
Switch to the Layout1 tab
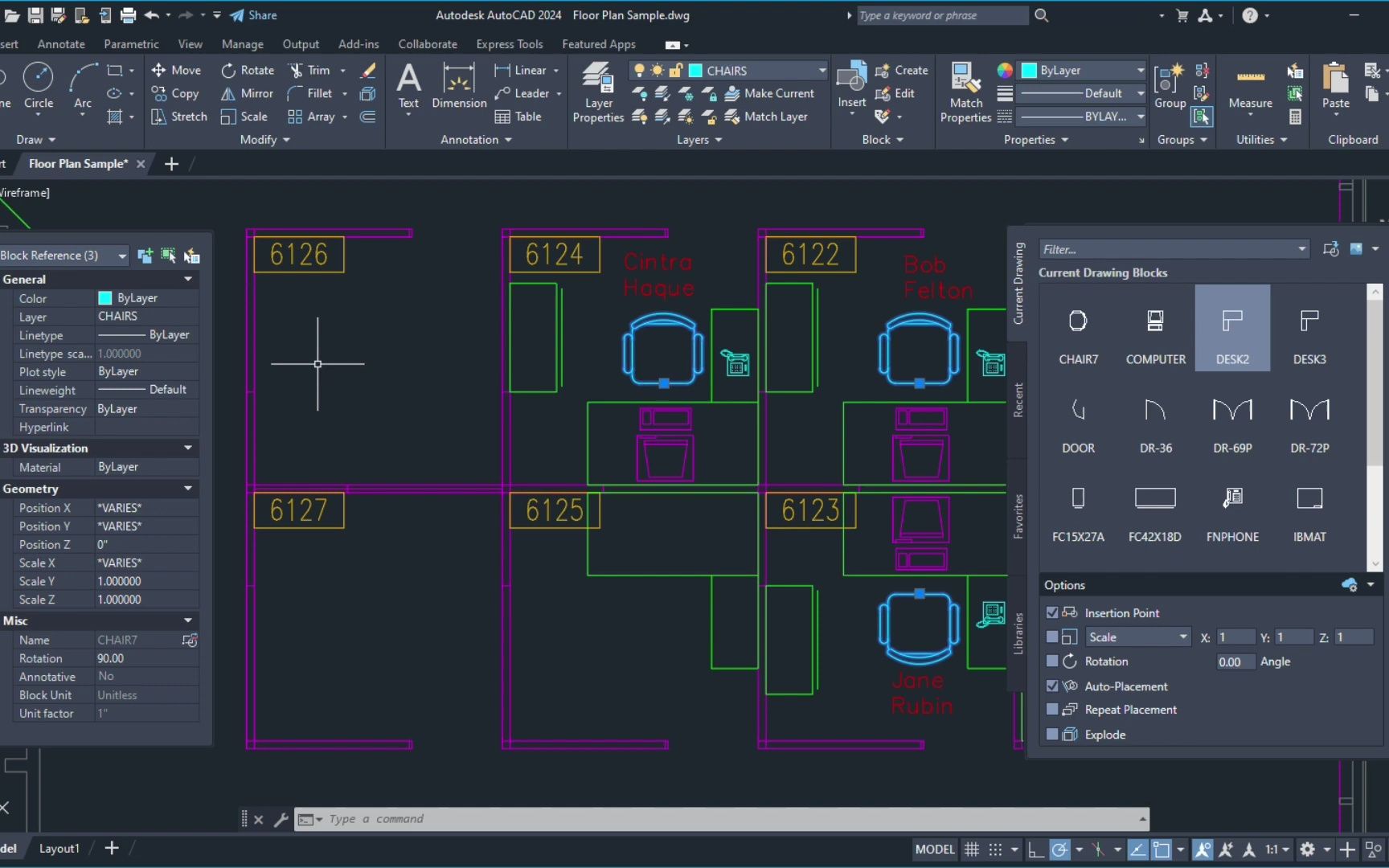coord(59,848)
